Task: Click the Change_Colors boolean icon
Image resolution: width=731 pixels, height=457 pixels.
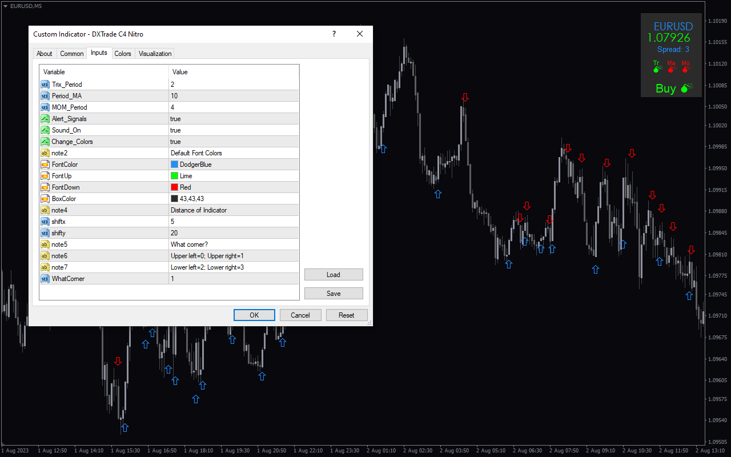Action: (45, 142)
